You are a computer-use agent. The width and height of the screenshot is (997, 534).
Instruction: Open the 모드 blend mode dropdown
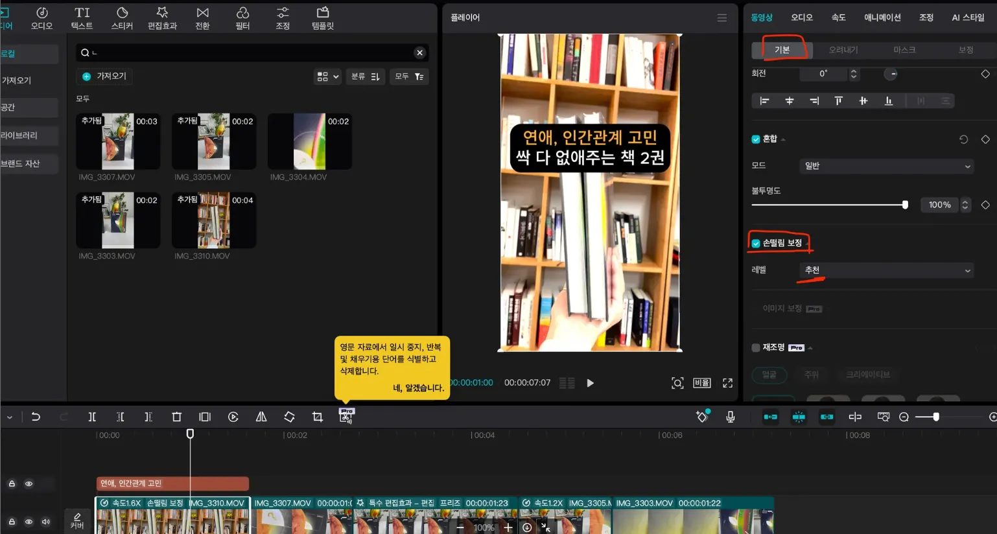(x=887, y=166)
